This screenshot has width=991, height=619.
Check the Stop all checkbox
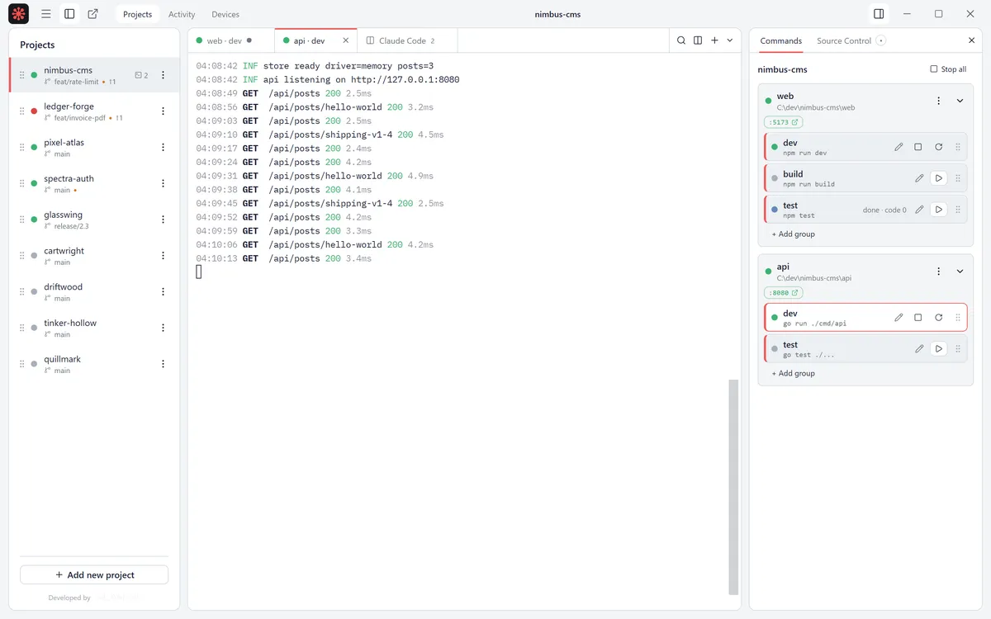tap(934, 69)
